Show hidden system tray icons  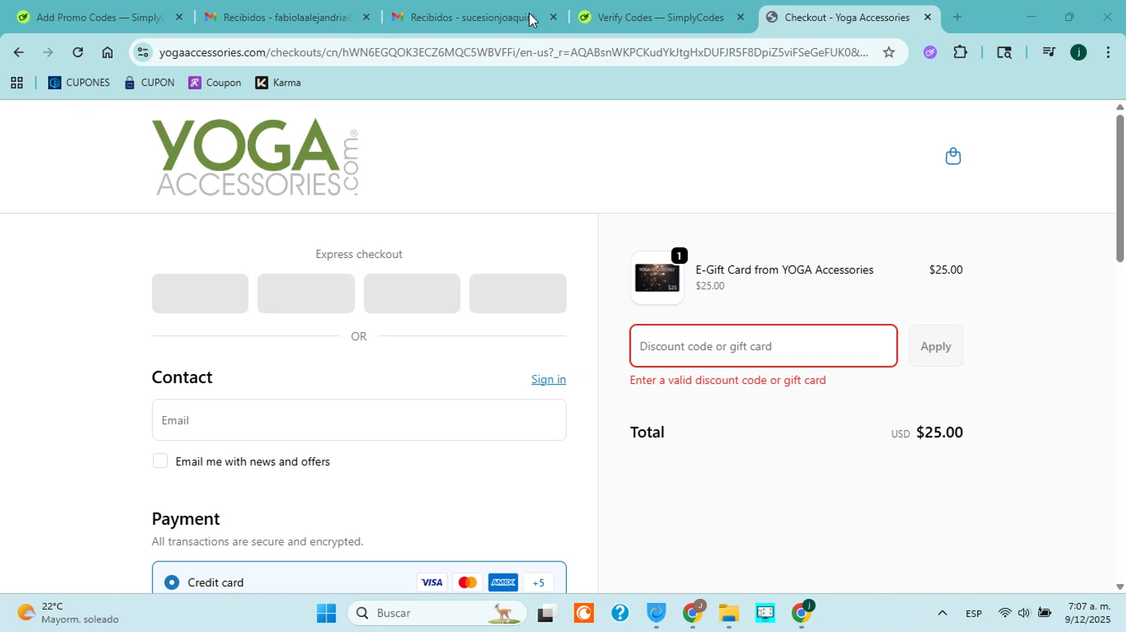pyautogui.click(x=942, y=613)
